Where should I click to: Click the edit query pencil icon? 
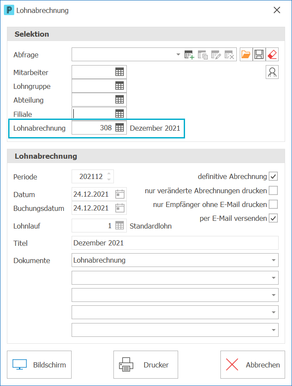coord(216,55)
